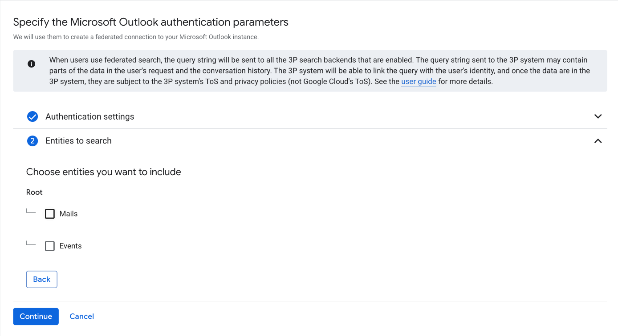This screenshot has width=618, height=336.
Task: Enable the Mails checkbox
Action: coord(50,214)
